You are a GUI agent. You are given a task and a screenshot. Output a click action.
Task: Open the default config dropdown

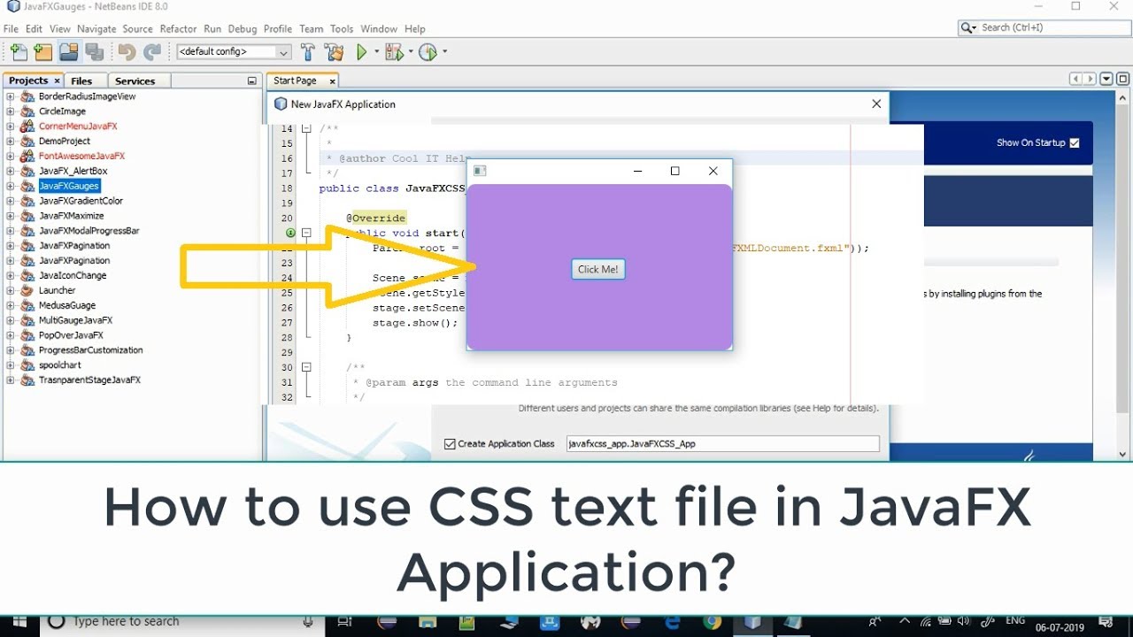pyautogui.click(x=283, y=52)
